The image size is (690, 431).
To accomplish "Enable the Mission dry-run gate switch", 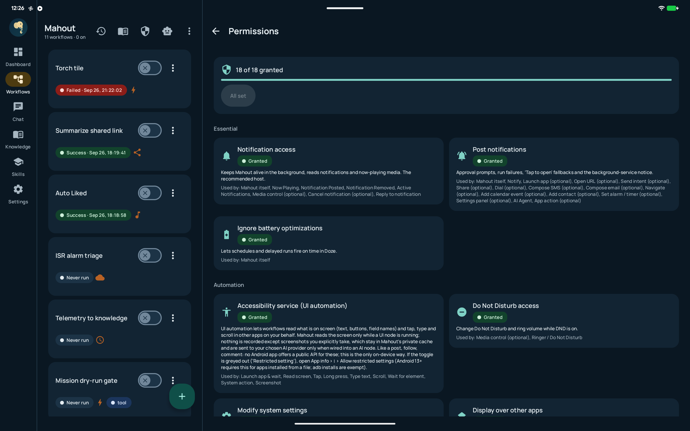I will pyautogui.click(x=150, y=380).
